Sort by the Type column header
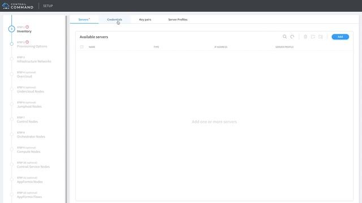This screenshot has width=362, height=203. point(156,47)
